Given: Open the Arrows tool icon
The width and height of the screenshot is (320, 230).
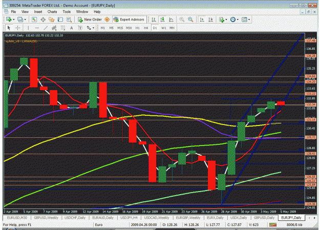Looking at the screenshot, I should tap(89, 28).
